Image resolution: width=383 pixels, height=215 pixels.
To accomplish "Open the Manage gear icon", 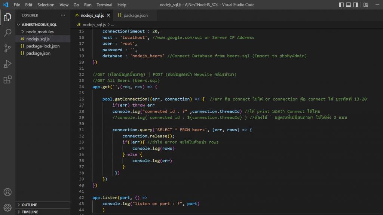I will click(7, 207).
